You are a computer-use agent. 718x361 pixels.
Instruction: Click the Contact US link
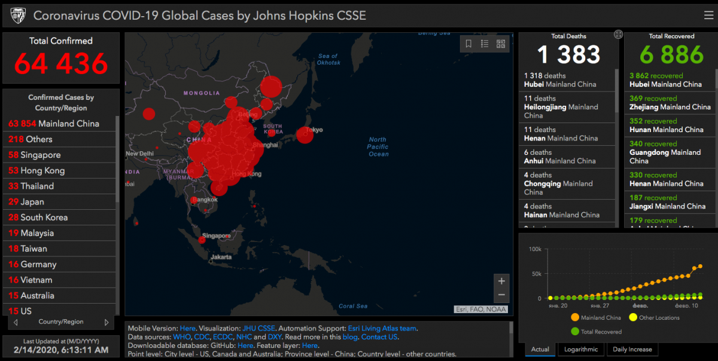tap(379, 337)
